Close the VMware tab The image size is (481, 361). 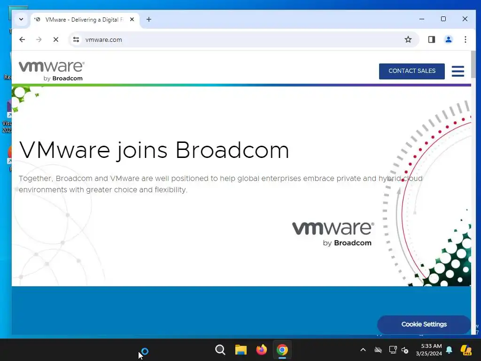tap(132, 19)
